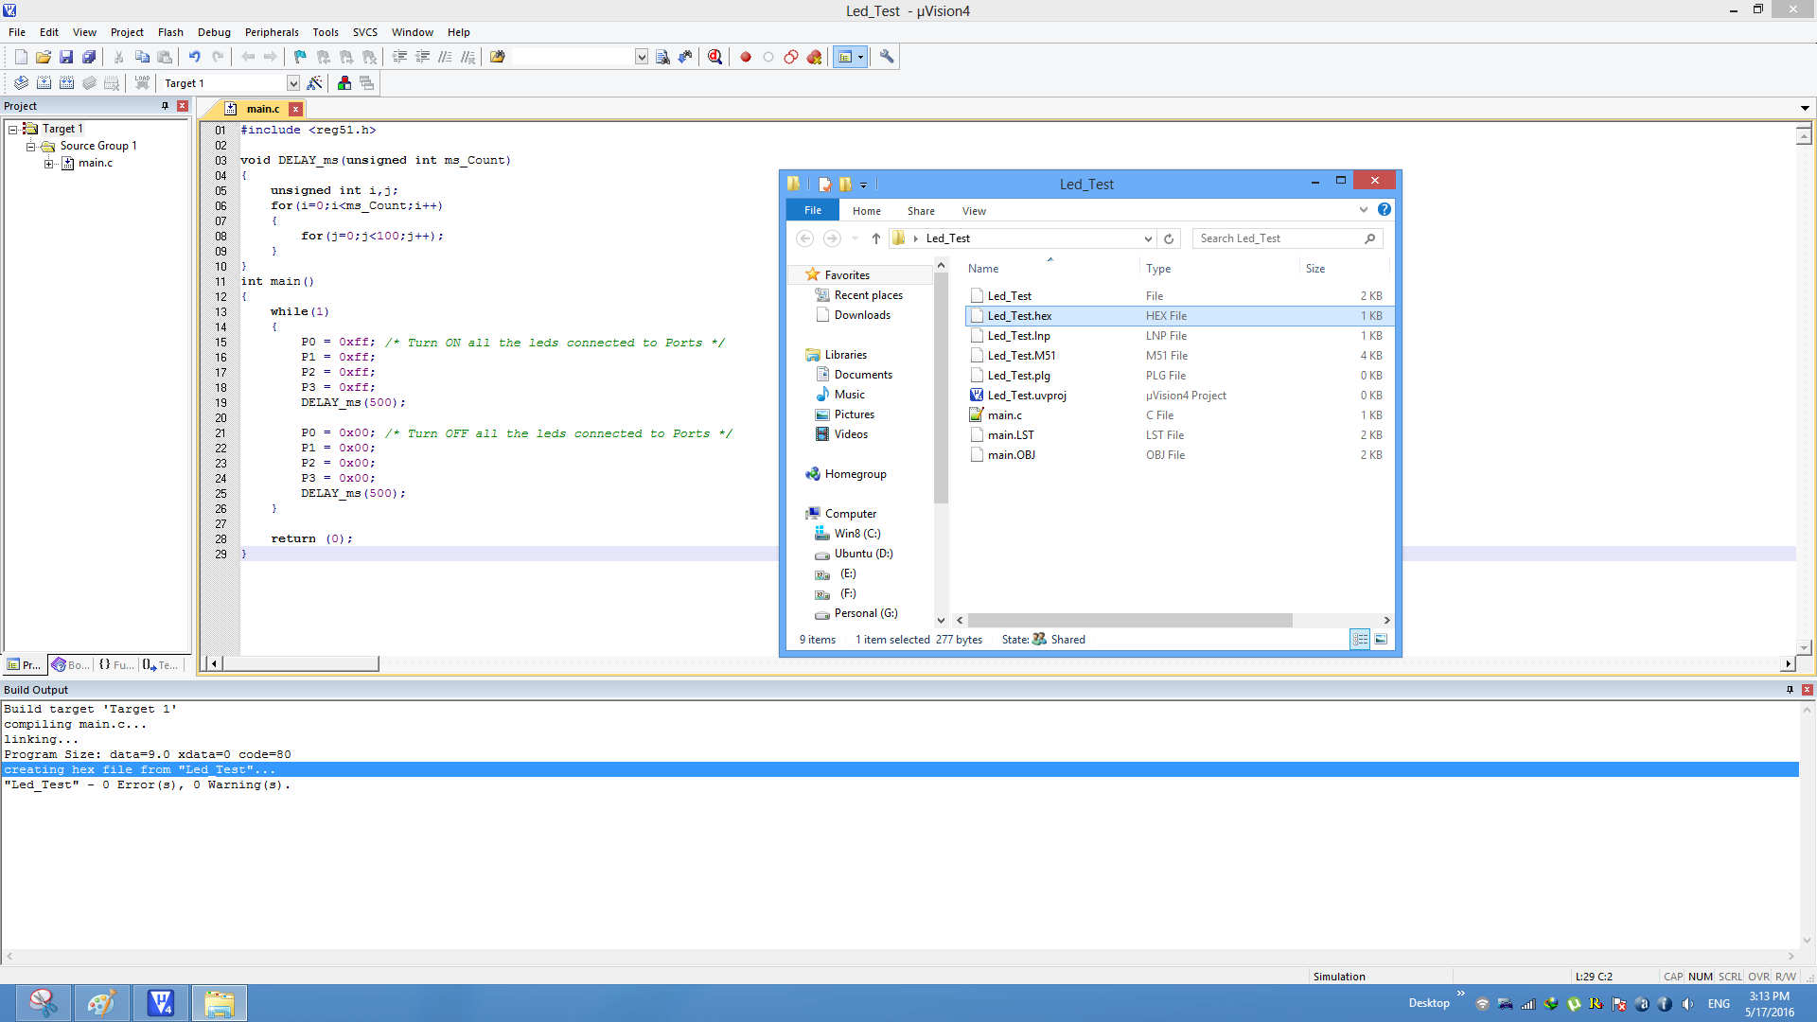Click the Comment selection icon
The image size is (1817, 1022).
[x=445, y=57]
